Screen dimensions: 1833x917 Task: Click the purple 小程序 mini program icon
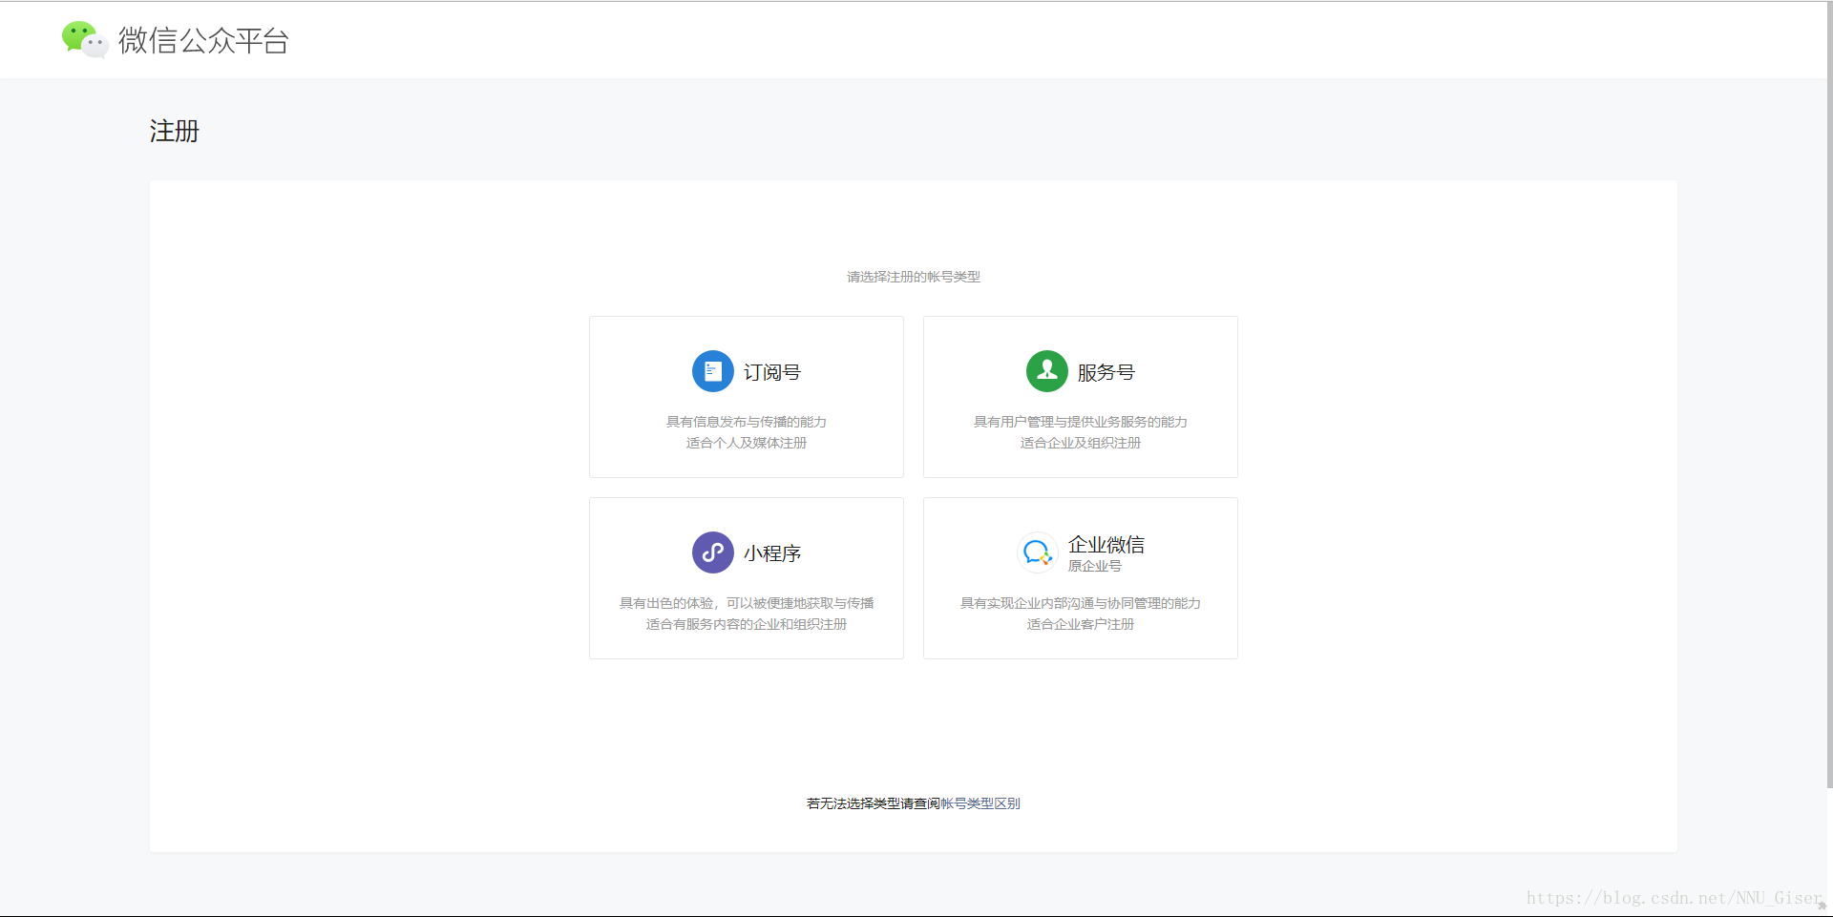click(x=712, y=552)
